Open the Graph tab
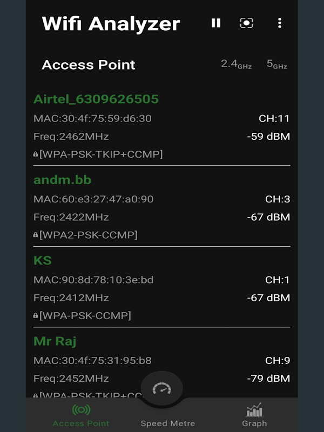This screenshot has height=432, width=324. click(254, 415)
